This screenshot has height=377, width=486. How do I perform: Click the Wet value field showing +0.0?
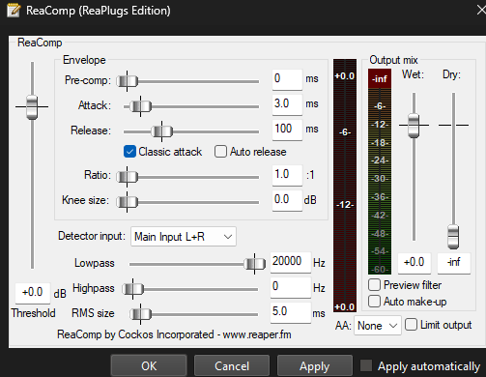pos(415,263)
